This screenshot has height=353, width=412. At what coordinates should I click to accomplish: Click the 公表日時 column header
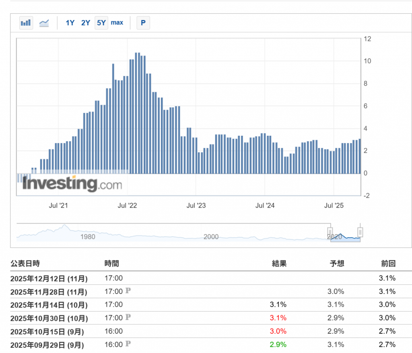coord(25,264)
